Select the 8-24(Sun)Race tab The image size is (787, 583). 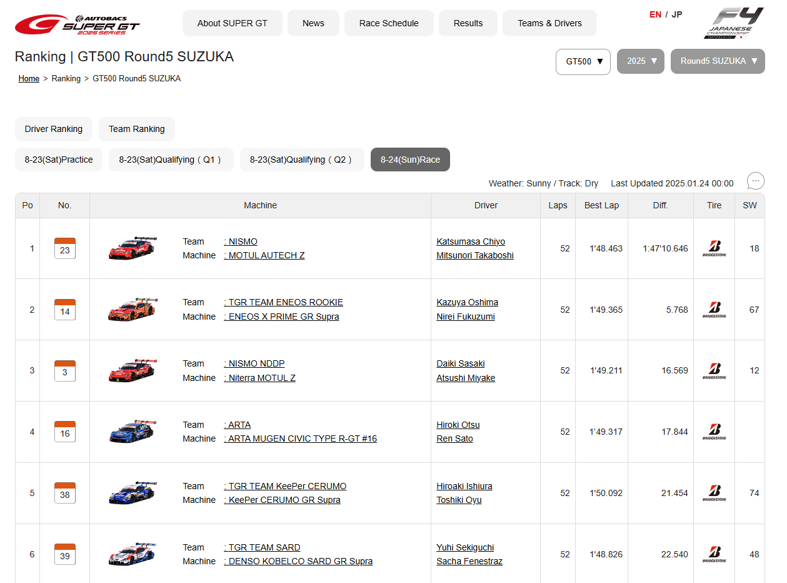[x=410, y=160]
